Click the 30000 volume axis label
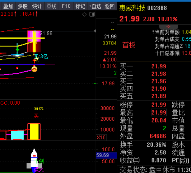Image resolution: width=191 pixels, height=173 pixels. click(x=108, y=108)
